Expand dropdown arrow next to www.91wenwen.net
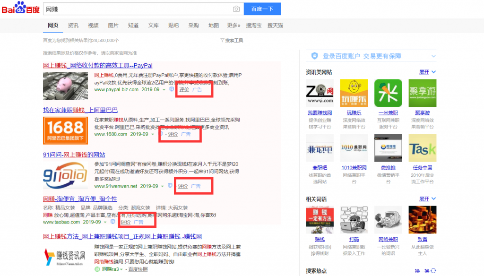Screen dimensions: 484x276 pos(163,186)
